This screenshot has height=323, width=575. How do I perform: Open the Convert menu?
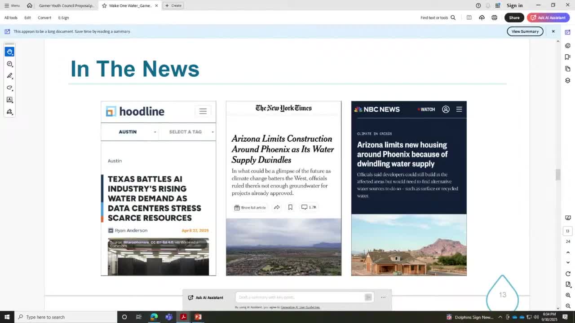click(44, 17)
